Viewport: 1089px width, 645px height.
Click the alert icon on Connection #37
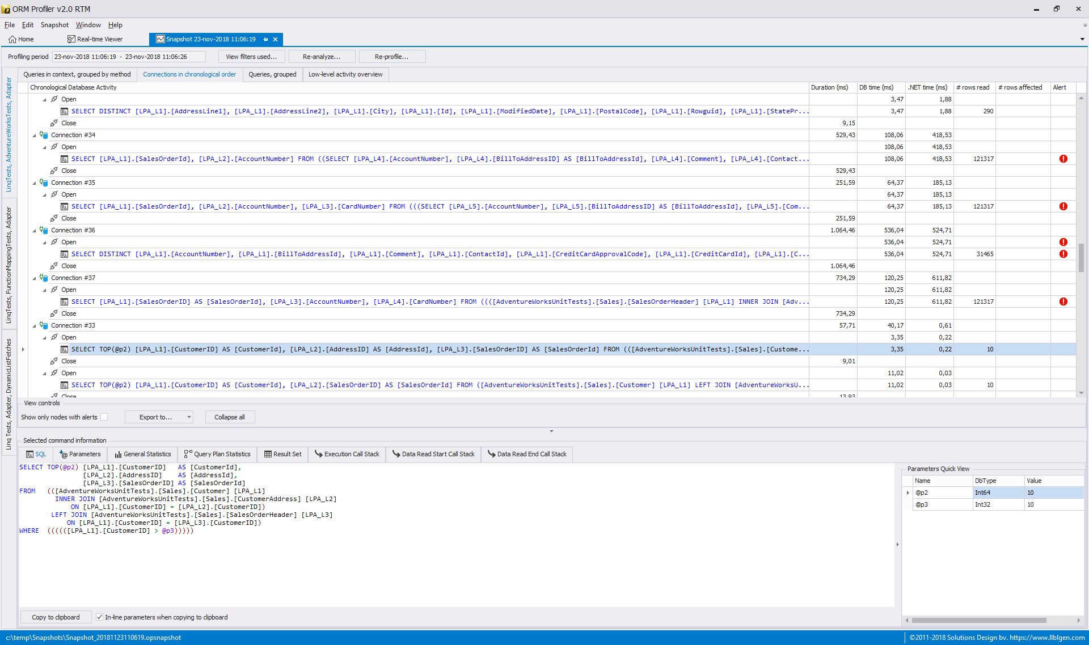pos(1063,302)
